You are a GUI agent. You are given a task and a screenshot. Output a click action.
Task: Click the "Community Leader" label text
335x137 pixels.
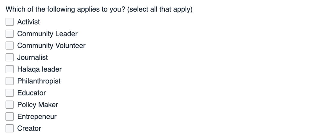(47, 34)
